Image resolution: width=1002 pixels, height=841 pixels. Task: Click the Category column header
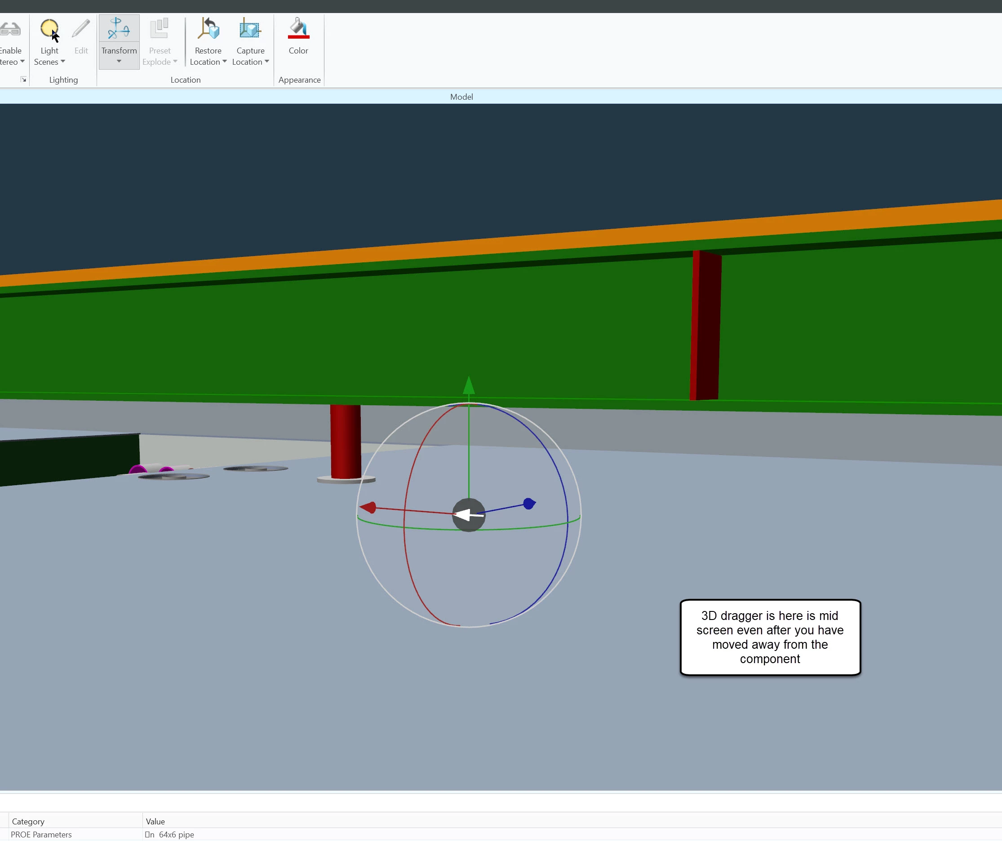click(28, 821)
